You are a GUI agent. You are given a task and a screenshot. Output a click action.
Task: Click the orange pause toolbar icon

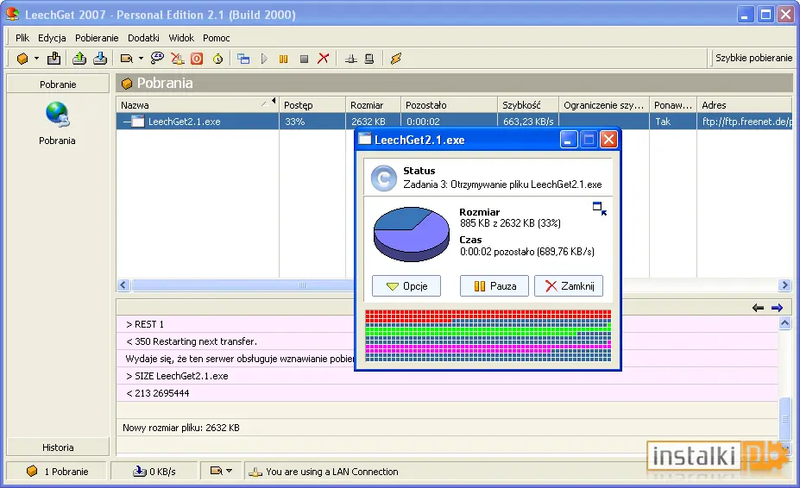coord(283,59)
